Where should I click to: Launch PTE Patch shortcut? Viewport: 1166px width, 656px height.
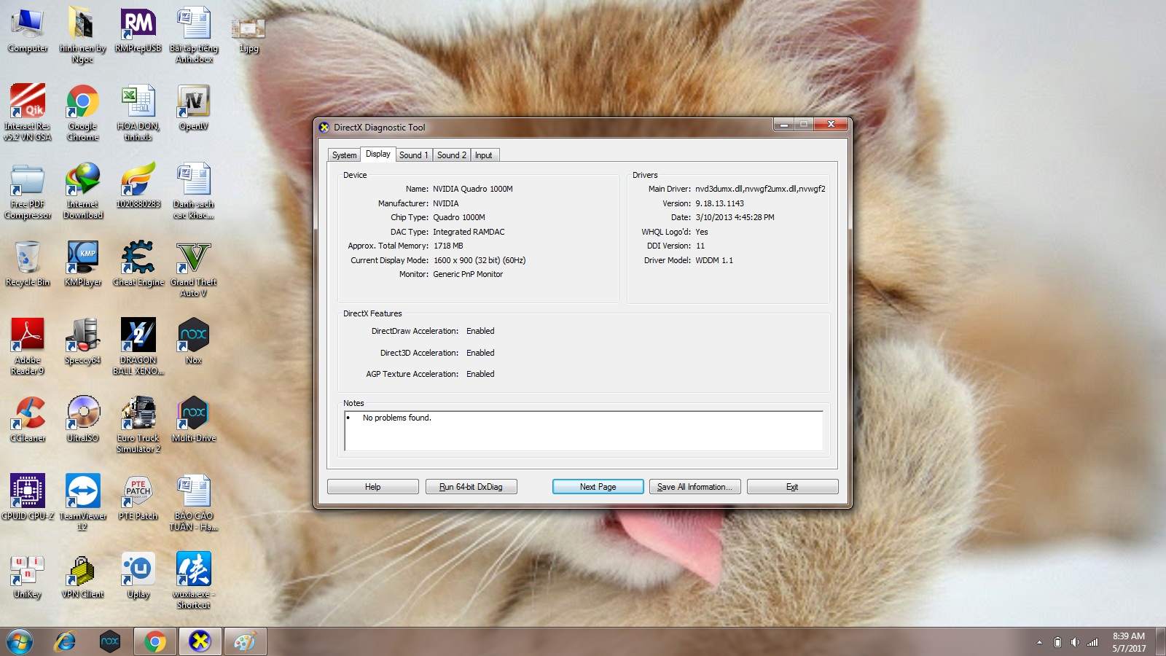click(138, 497)
